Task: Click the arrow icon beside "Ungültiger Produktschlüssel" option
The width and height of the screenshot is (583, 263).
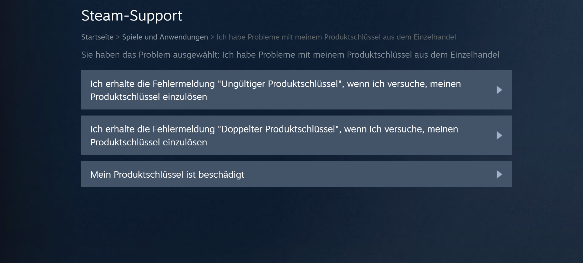Action: 500,90
